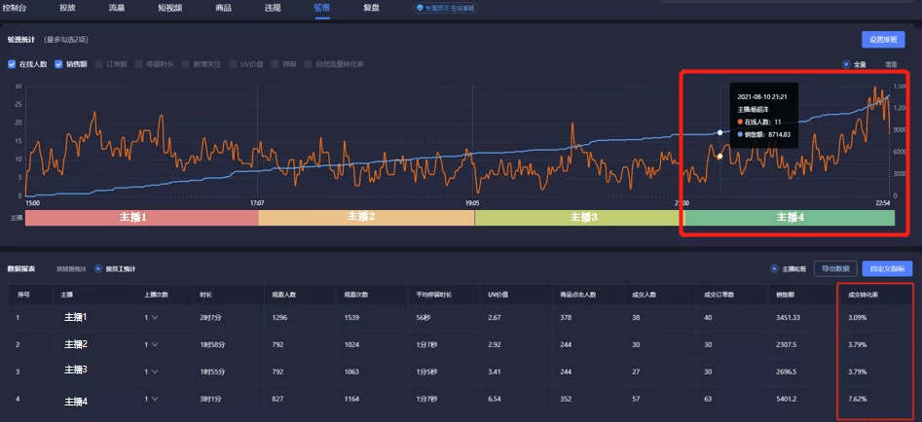Viewport: 922px width, 422px height.
Task: Select the green 主播4 timeline segment
Action: coord(790,218)
